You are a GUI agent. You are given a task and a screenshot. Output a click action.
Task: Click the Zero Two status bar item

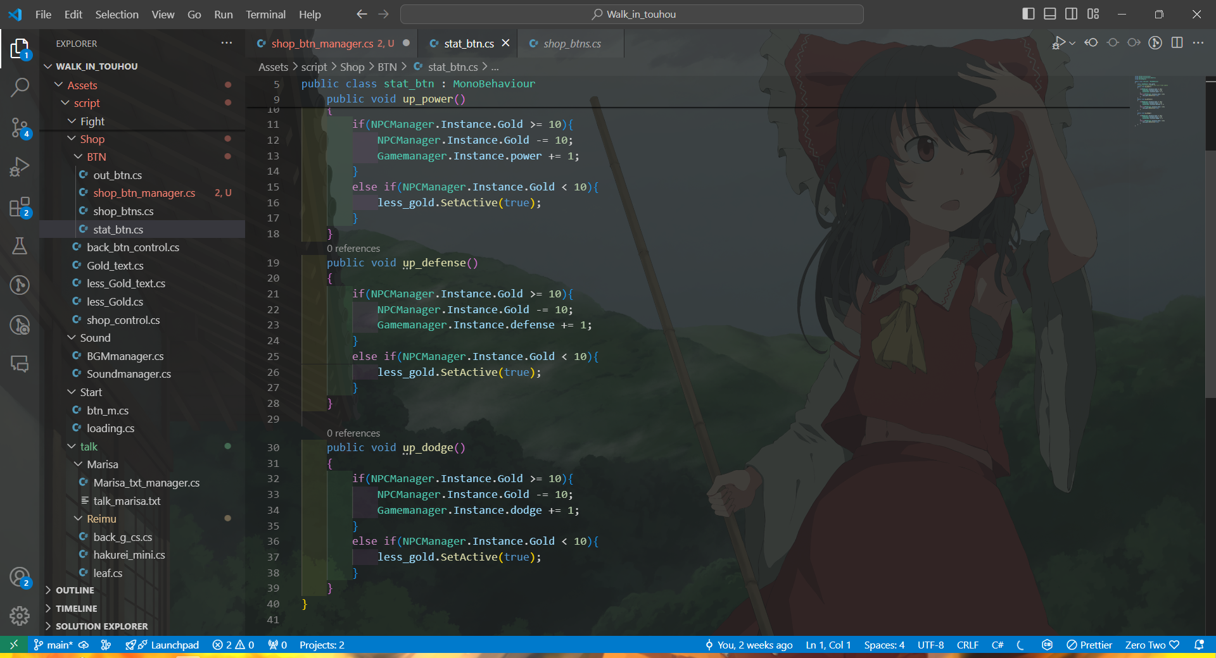(x=1151, y=645)
